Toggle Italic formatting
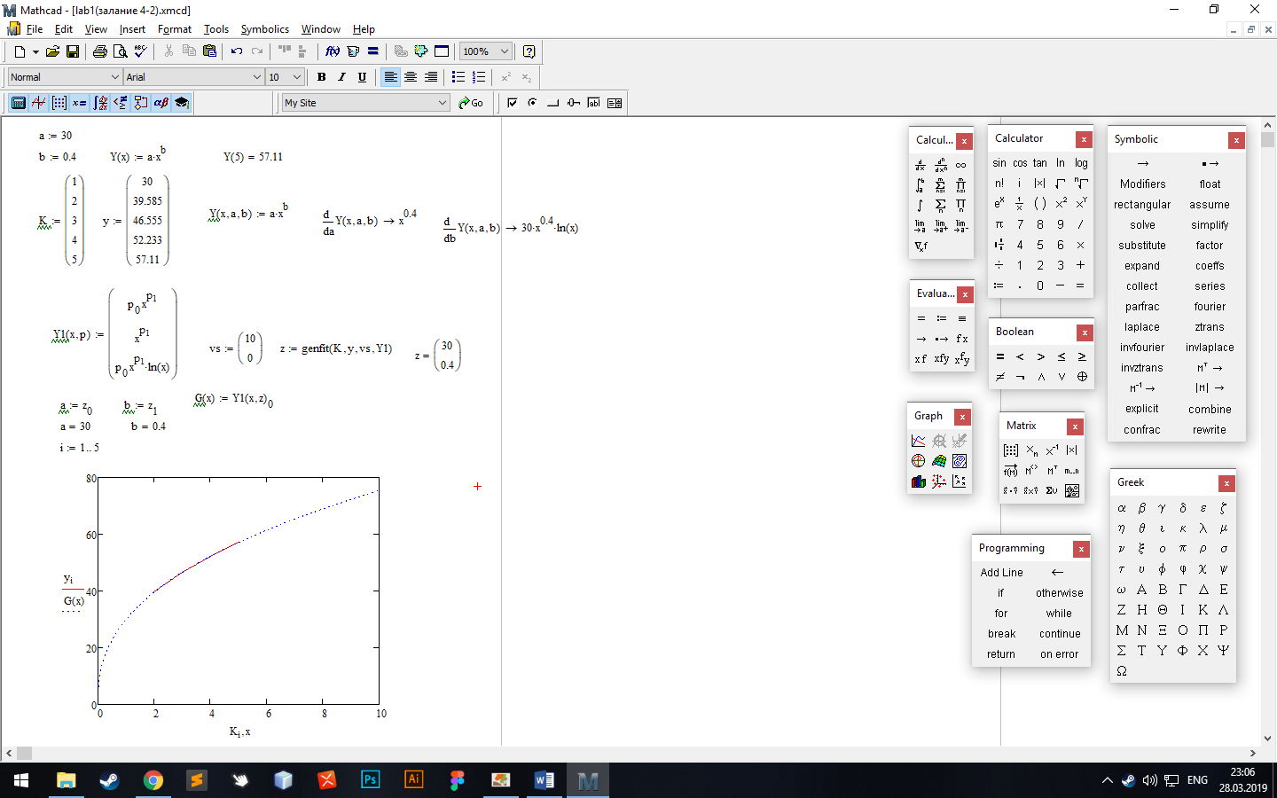Viewport: 1277px width, 798px height. [x=341, y=77]
